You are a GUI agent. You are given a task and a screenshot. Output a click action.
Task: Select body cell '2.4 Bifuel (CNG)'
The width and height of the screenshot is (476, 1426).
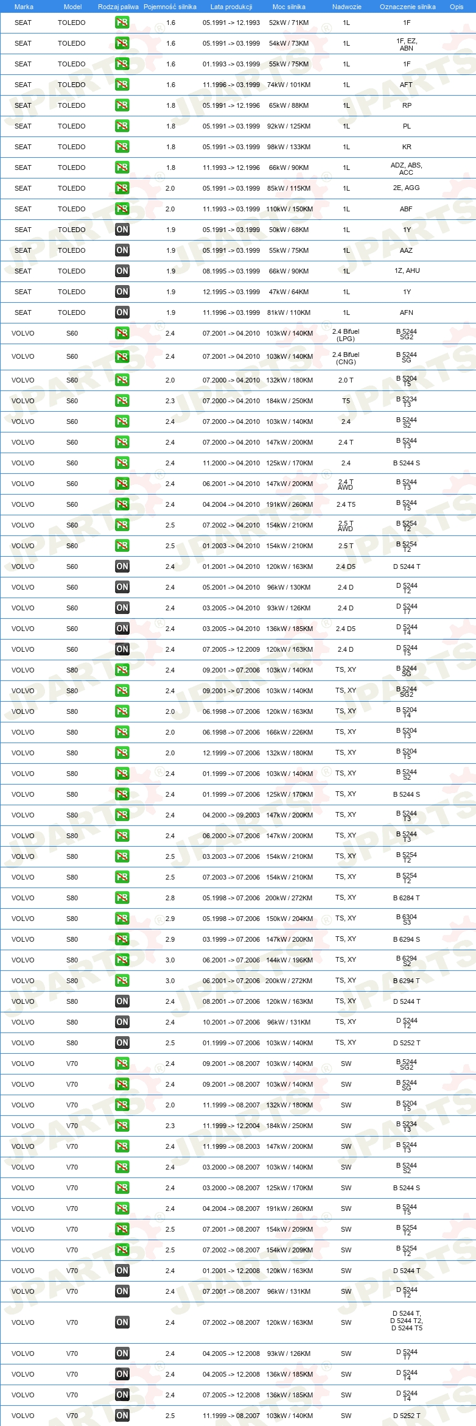pyautogui.click(x=346, y=358)
